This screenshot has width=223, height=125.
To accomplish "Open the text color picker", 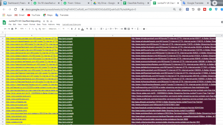I will (82, 29).
